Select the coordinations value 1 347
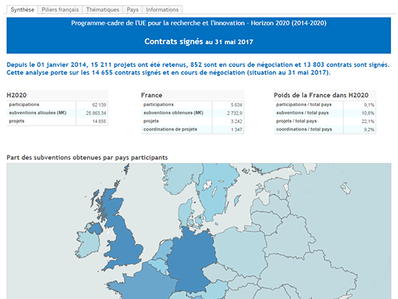398x299 pixels. pos(236,129)
